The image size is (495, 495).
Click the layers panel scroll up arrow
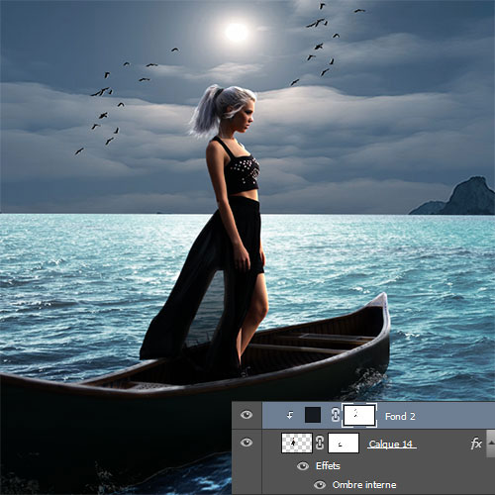491,444
